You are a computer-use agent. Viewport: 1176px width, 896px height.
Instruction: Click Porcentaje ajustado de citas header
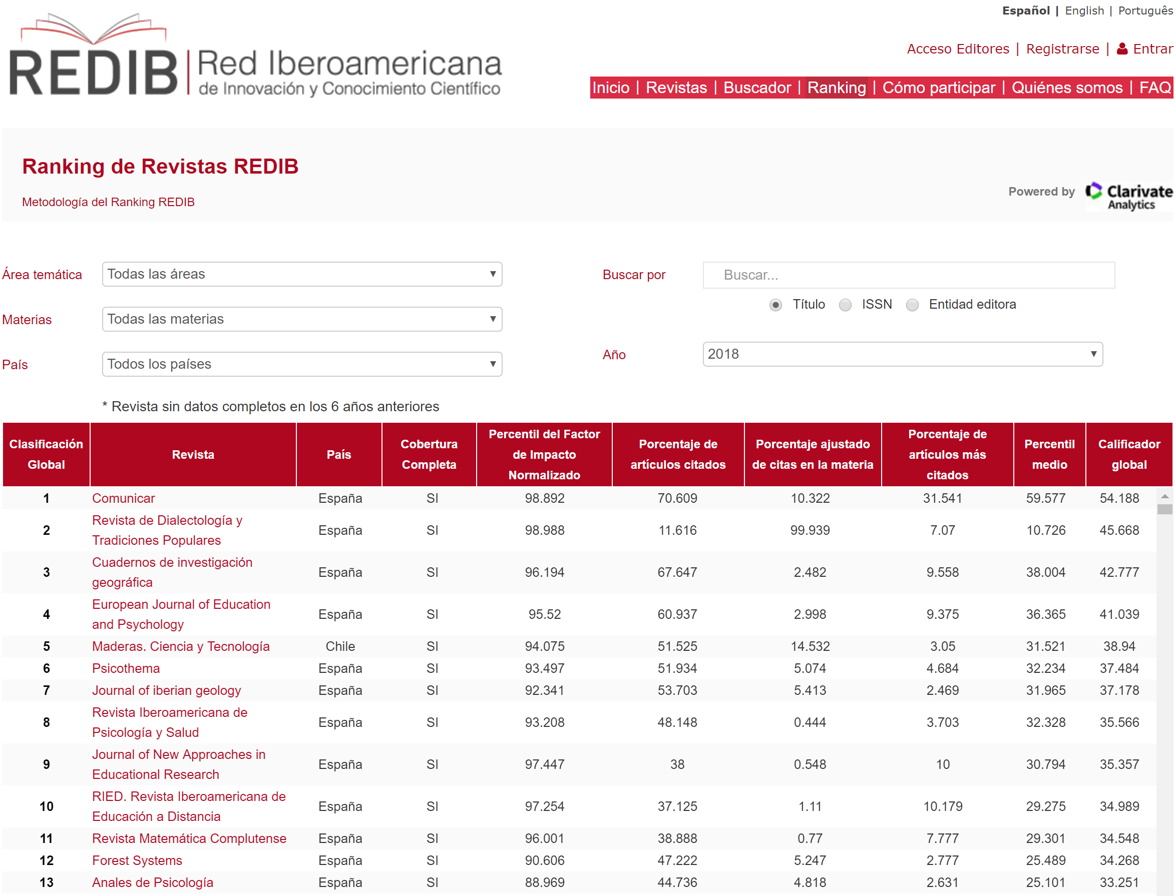(813, 454)
